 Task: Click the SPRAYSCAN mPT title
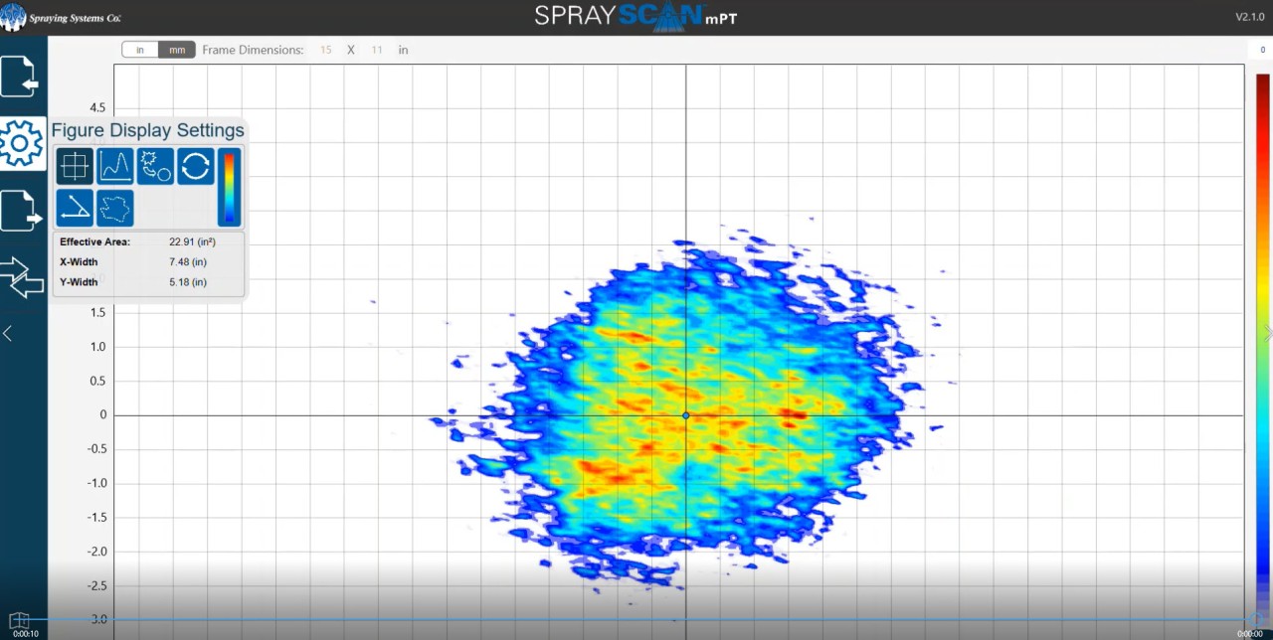pyautogui.click(x=635, y=16)
